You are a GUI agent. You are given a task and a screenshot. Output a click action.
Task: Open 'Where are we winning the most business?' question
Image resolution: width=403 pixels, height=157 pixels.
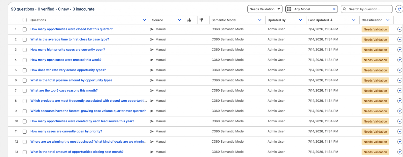[x=88, y=141]
